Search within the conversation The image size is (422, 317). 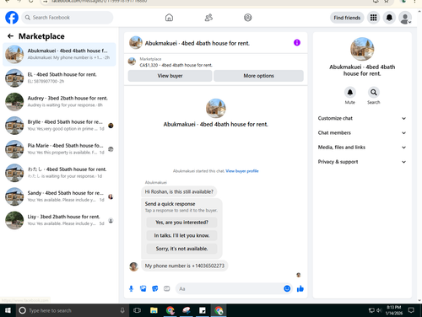373,92
